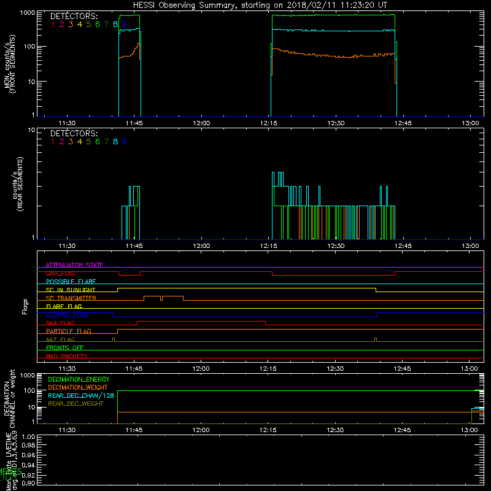
Task: Select blue detector 9 in rear segments legend
Action: tap(125, 142)
